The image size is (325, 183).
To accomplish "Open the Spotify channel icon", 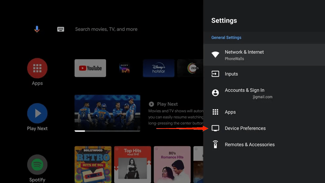I will tap(37, 164).
